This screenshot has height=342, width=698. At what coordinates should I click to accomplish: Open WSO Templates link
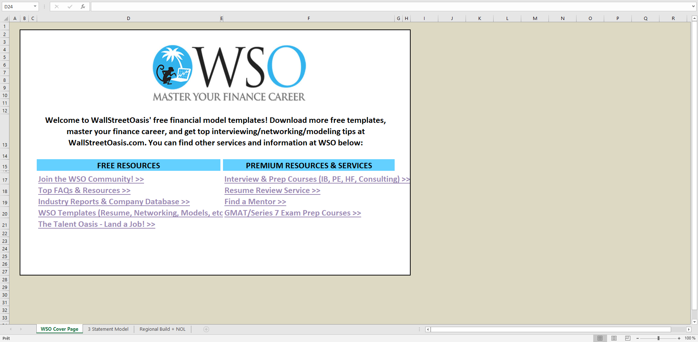coord(131,213)
